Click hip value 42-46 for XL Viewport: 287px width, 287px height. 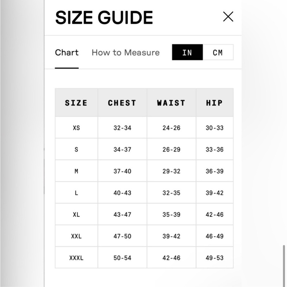click(x=214, y=214)
